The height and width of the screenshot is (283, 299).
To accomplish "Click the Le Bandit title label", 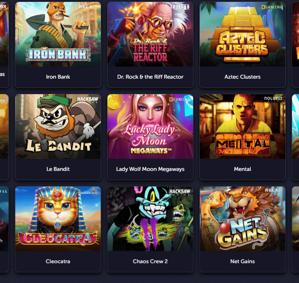I will click(58, 169).
